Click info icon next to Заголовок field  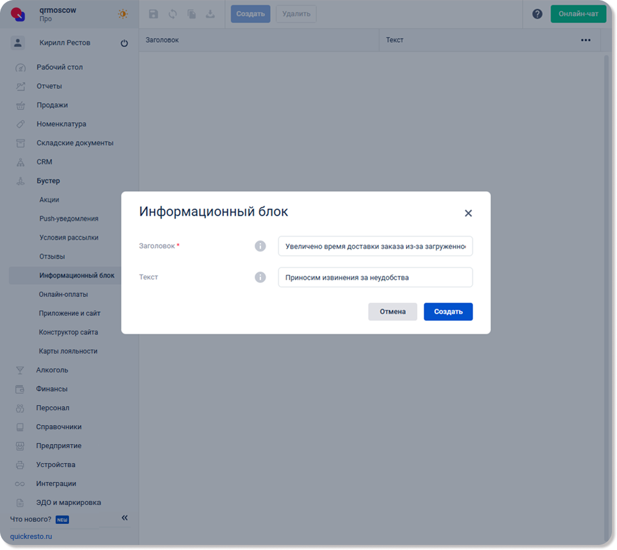coord(260,246)
